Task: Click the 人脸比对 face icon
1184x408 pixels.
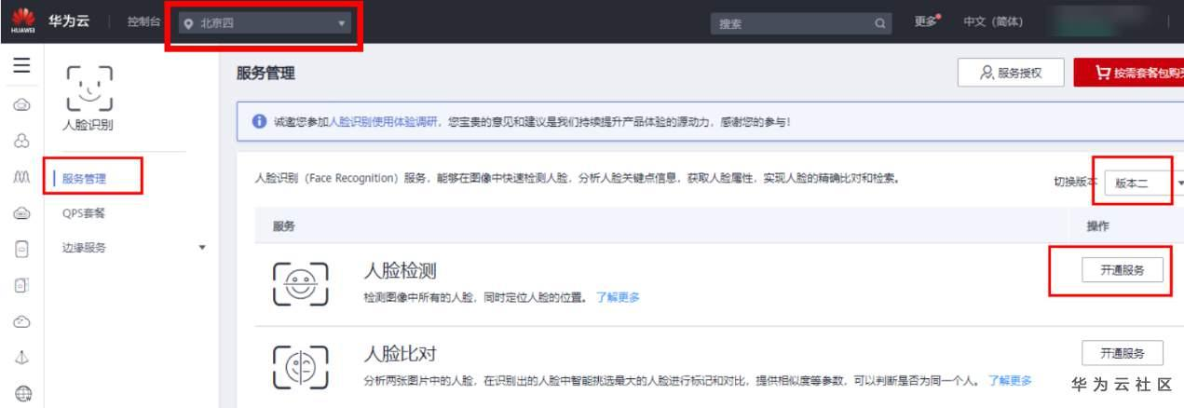Action: coord(300,365)
